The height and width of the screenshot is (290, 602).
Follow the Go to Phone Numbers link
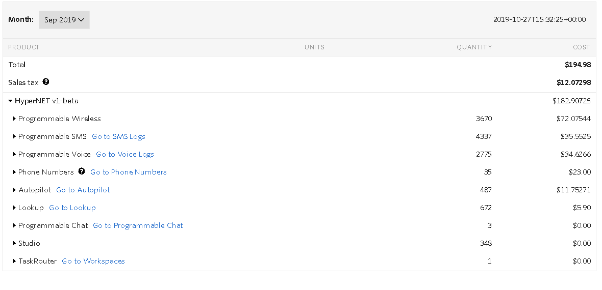click(x=129, y=172)
